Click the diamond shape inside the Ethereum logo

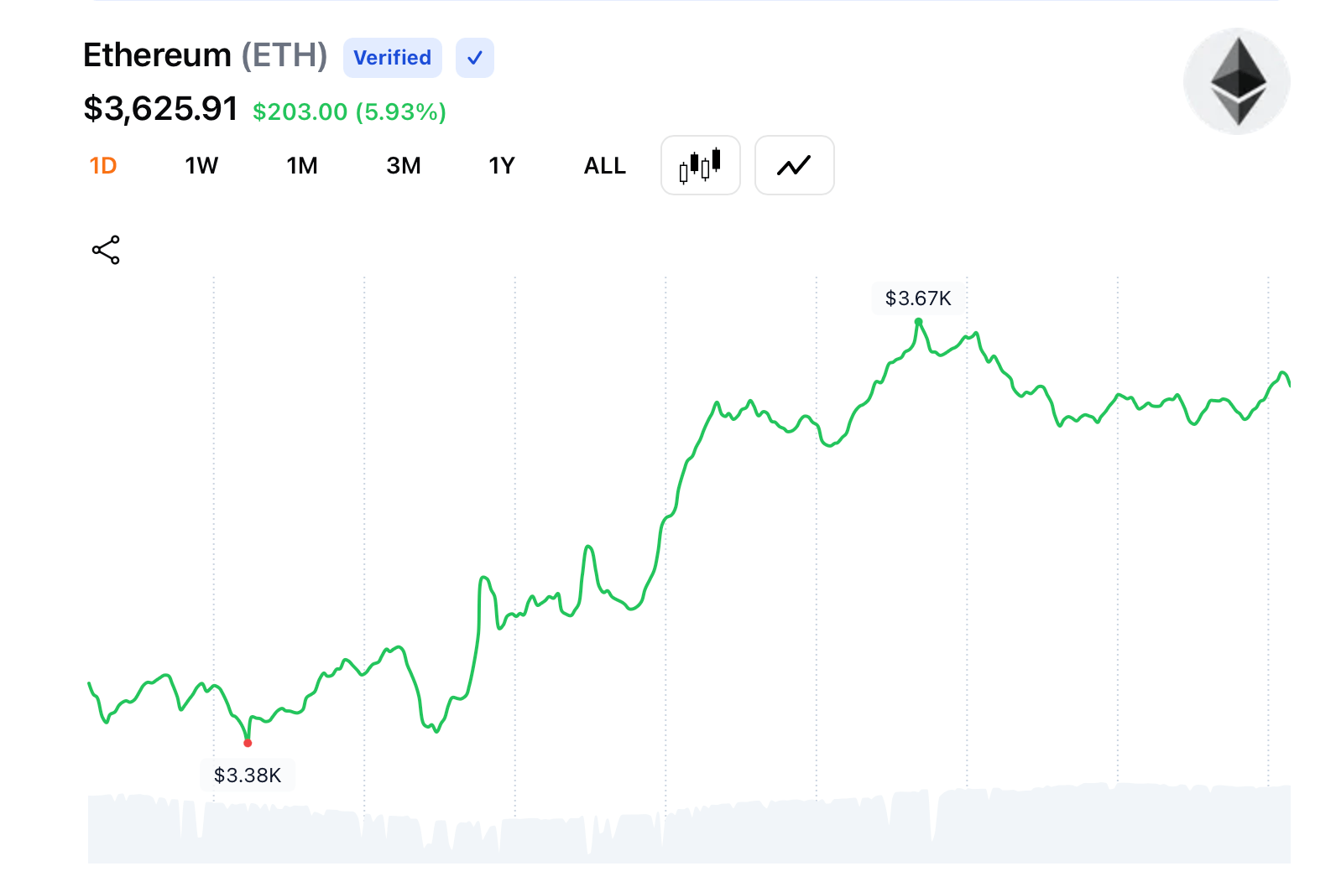[1236, 81]
